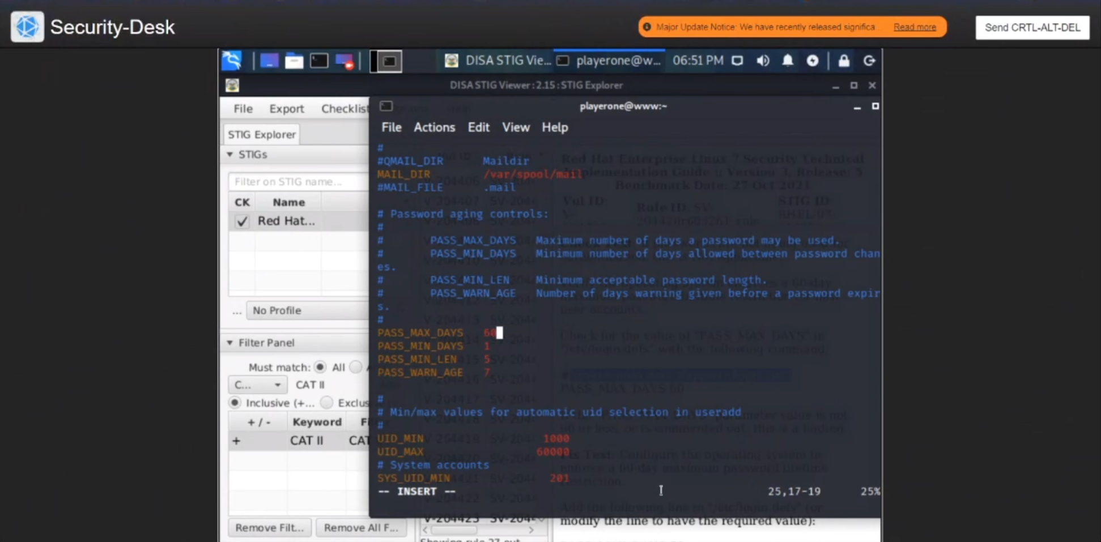Viewport: 1101px width, 542px height.
Task: Select the second Must match radio button
Action: tap(356, 367)
